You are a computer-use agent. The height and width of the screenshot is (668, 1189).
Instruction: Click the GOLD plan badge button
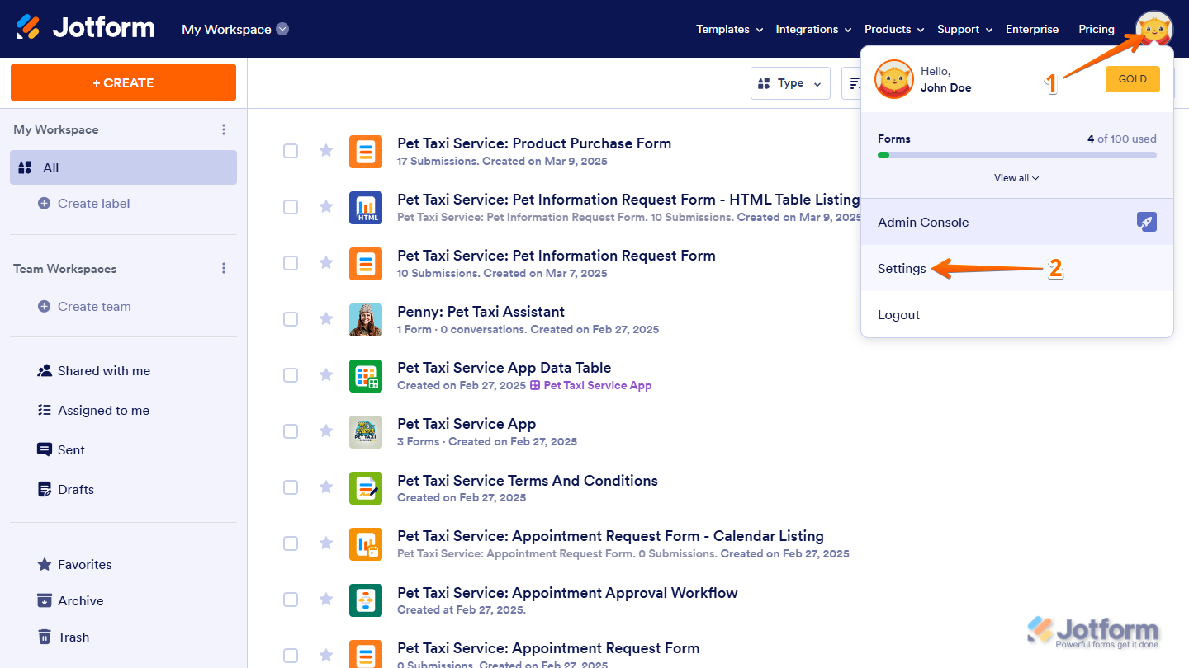pyautogui.click(x=1133, y=79)
